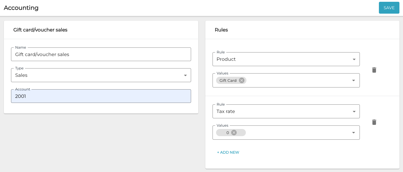The height and width of the screenshot is (172, 403).
Task: Delete the Tax rate rule using its trash icon
Action: pyautogui.click(x=374, y=122)
